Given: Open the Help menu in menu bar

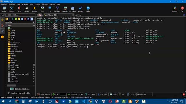Looking at the screenshot, I should (58, 5).
